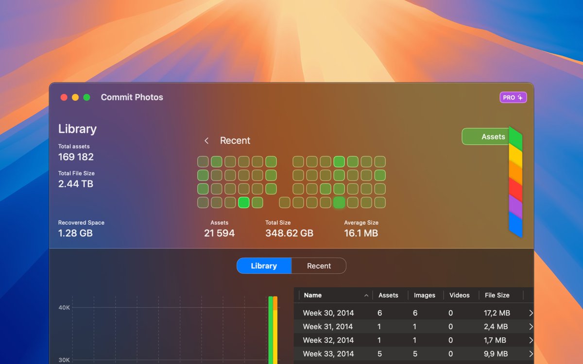Open the Week 33, 2014 row chevron
The width and height of the screenshot is (583, 364).
click(x=531, y=354)
